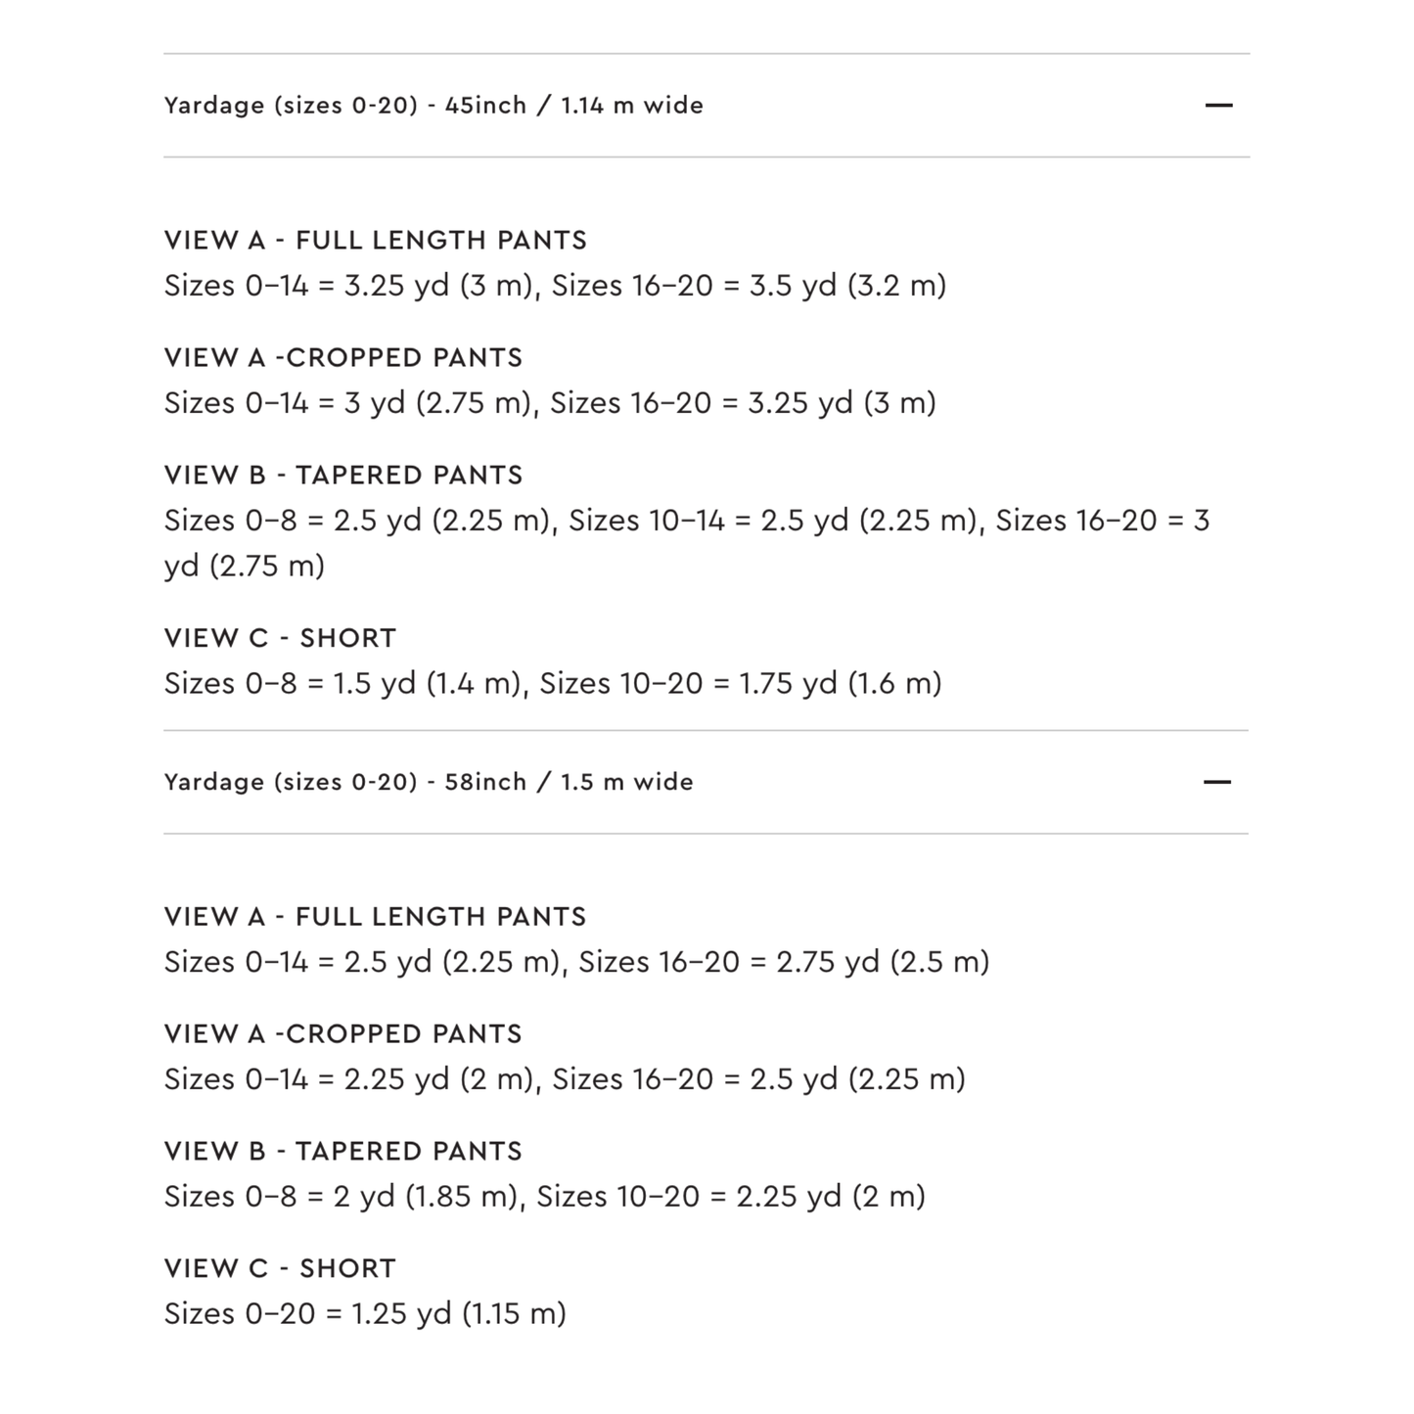
Task: Select 'VIEW C - SHORT' heading under 45inch
Action: pyautogui.click(x=281, y=638)
